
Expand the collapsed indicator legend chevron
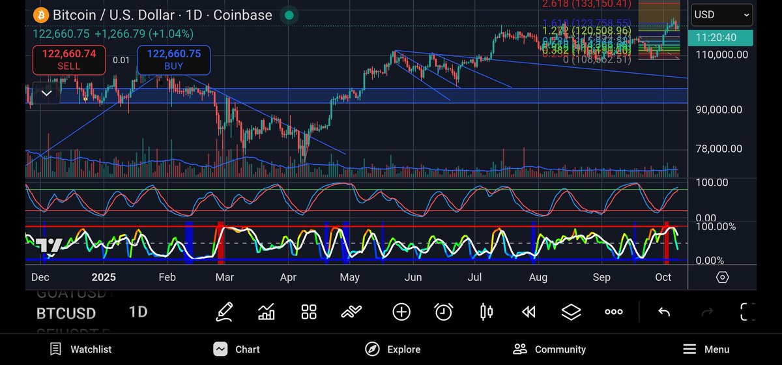(46, 93)
